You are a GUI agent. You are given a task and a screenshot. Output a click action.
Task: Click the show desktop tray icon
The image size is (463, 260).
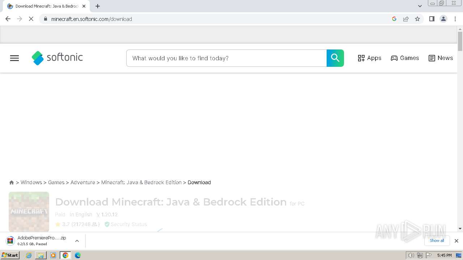pyautogui.click(x=459, y=255)
